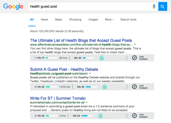Click the 'Link Analysis' label for result 1
Image resolution: width=171 pixels, height=123 pixels.
click(x=143, y=58)
